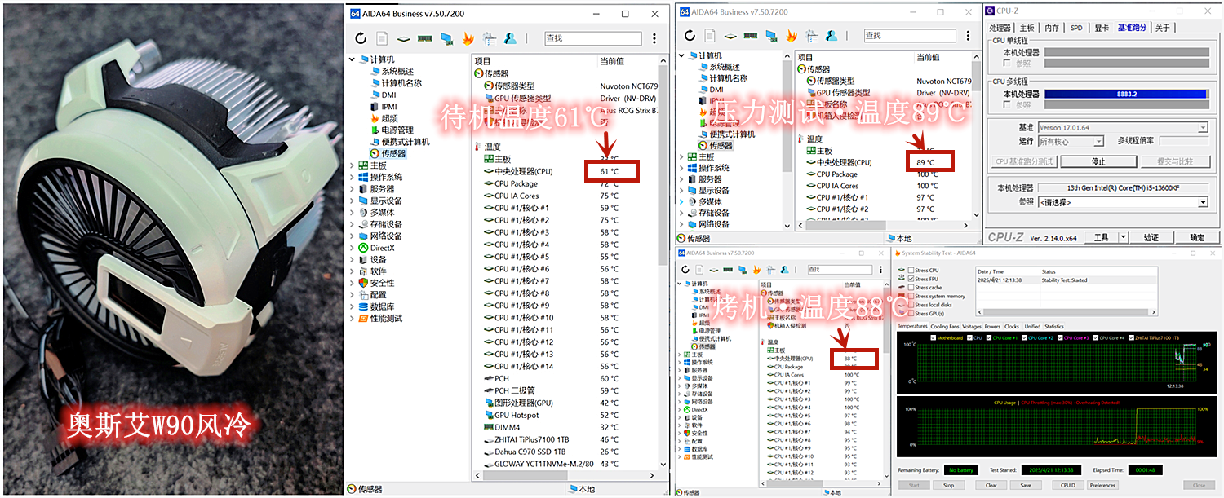Expand the 存储设备 node in the left AIDA64 tree
The height and width of the screenshot is (498, 1224).
(353, 224)
